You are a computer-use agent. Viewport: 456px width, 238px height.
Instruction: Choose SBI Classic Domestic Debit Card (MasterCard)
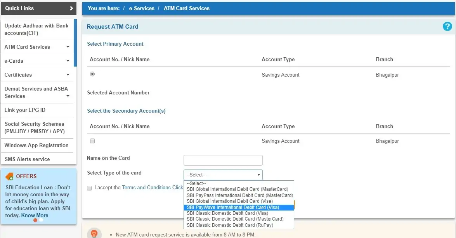point(239,219)
